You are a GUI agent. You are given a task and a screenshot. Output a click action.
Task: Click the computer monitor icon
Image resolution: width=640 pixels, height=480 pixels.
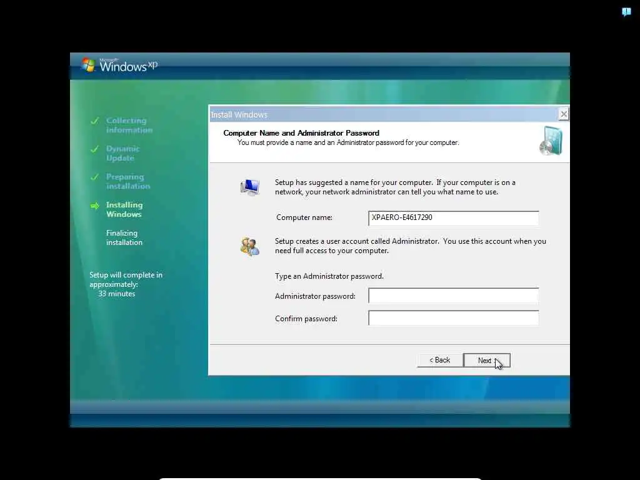tap(250, 187)
